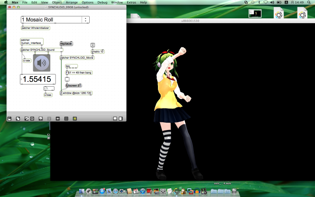Toggle the bottom sidebar layout icon

click(115, 119)
